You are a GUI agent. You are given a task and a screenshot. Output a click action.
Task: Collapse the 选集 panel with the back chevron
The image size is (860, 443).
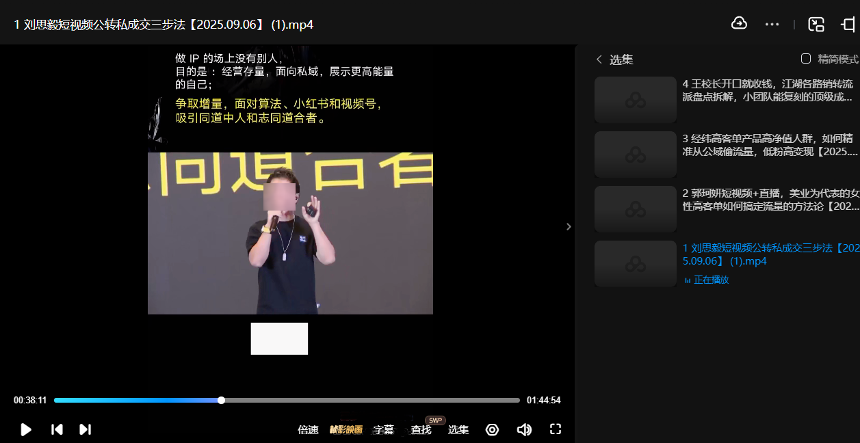tap(600, 59)
